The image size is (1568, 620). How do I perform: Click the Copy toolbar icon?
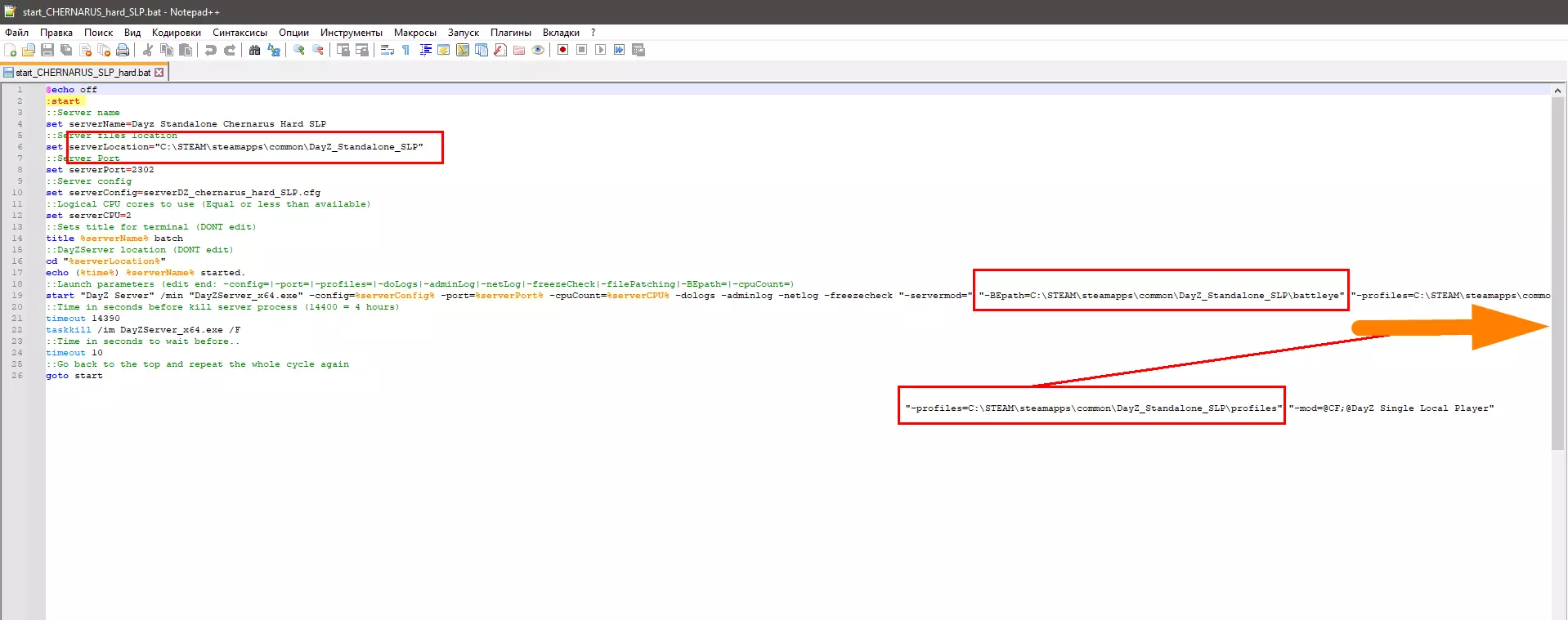167,50
